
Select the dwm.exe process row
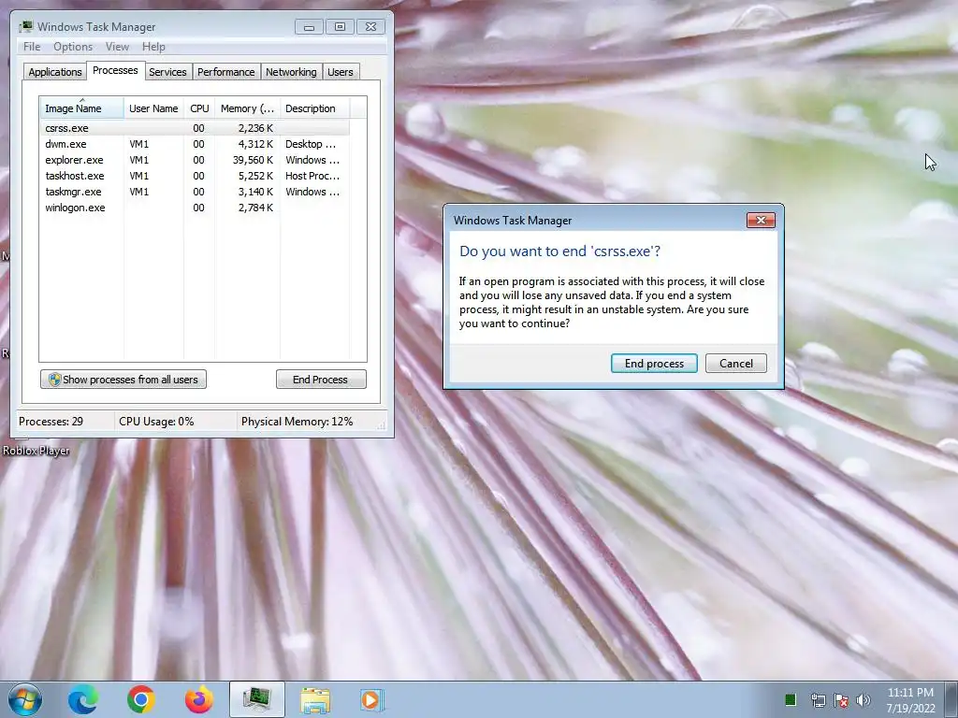click(195, 144)
